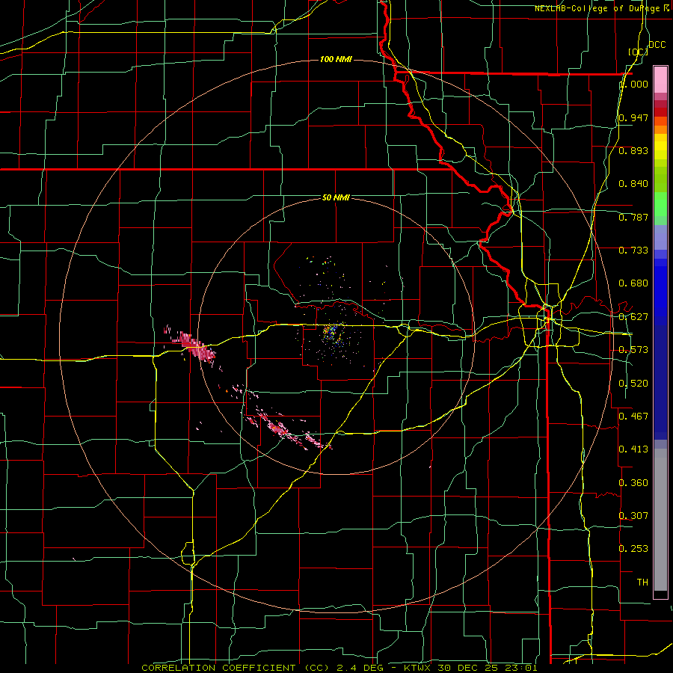
Task: Click the "DCC" product label above legend
Action: click(657, 45)
